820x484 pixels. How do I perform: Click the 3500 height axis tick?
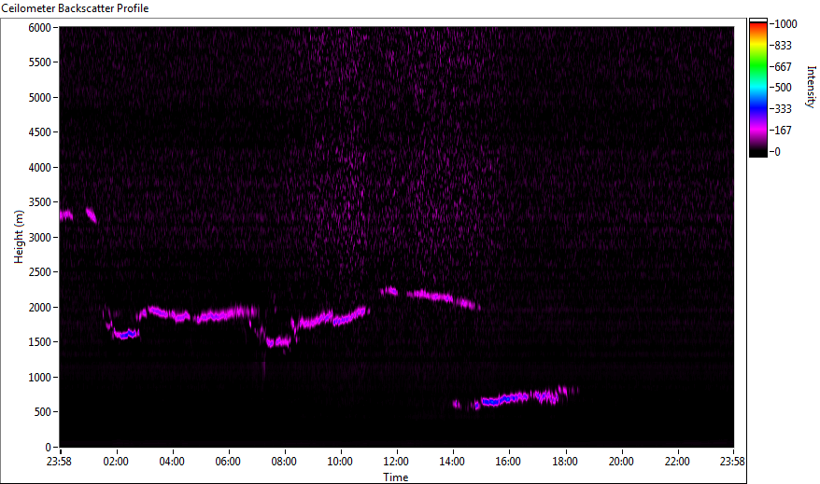[40, 202]
